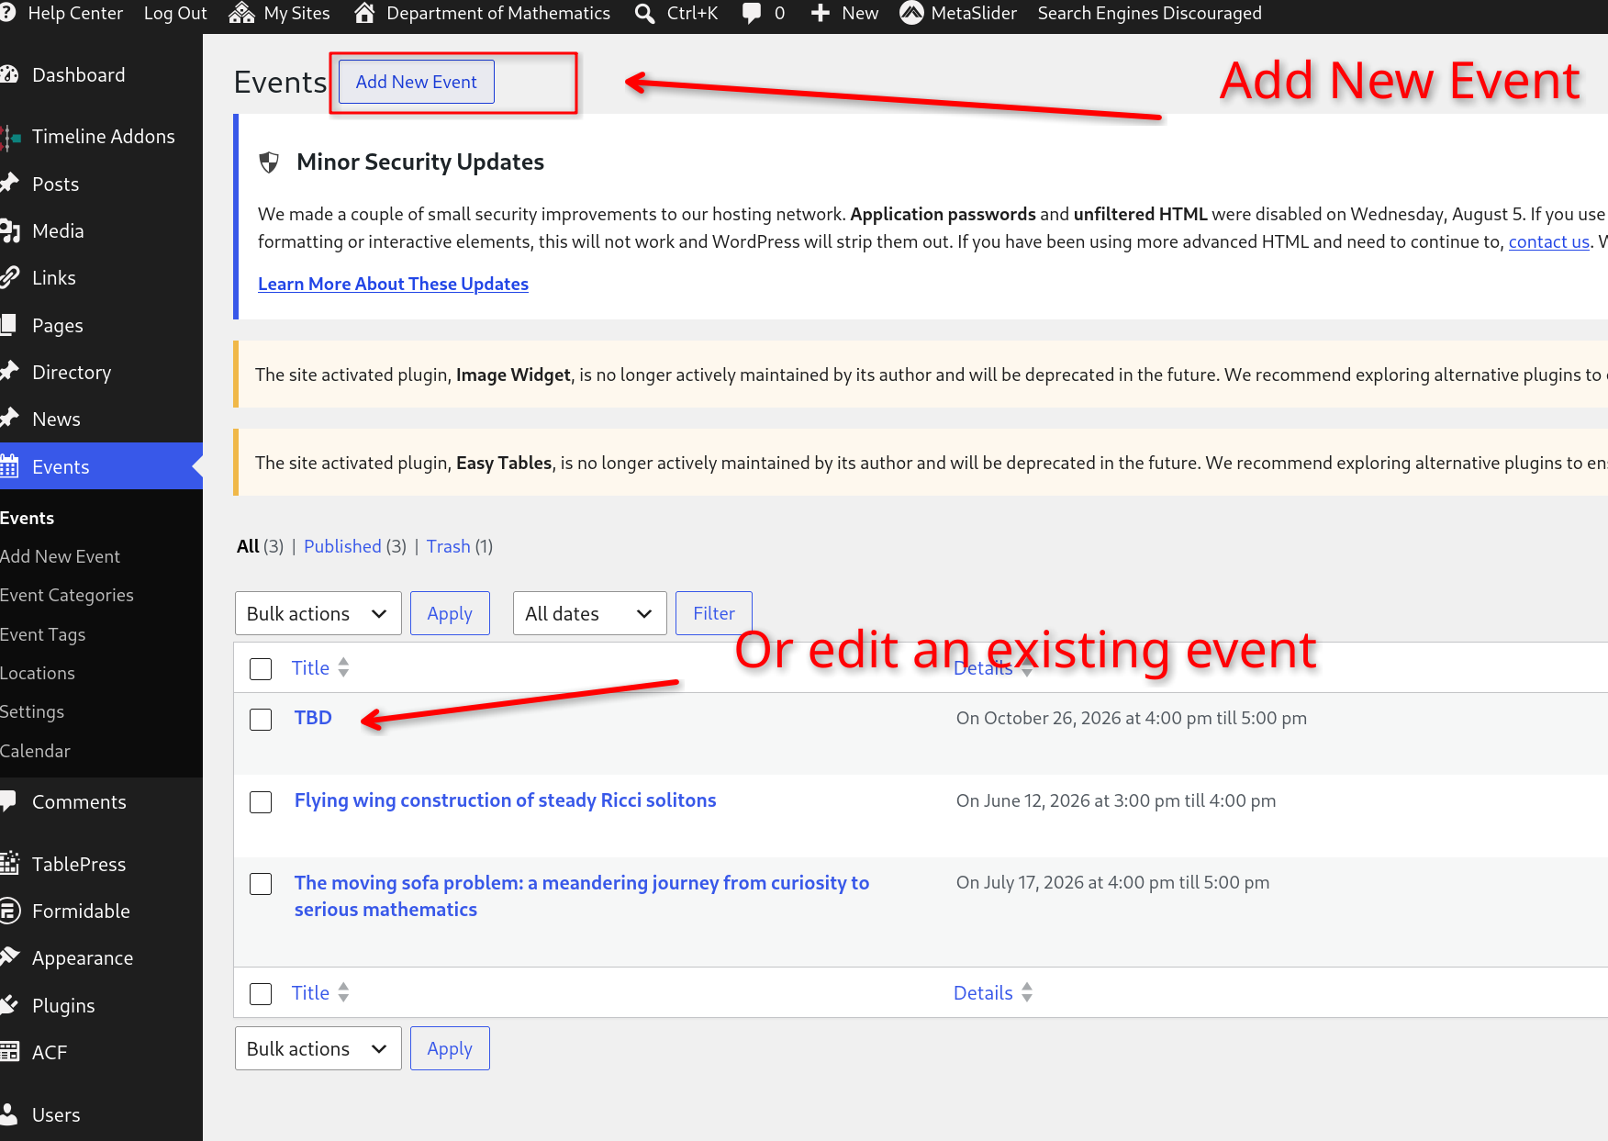Click the Pages icon in sidebar
The width and height of the screenshot is (1608, 1141).
click(8, 325)
